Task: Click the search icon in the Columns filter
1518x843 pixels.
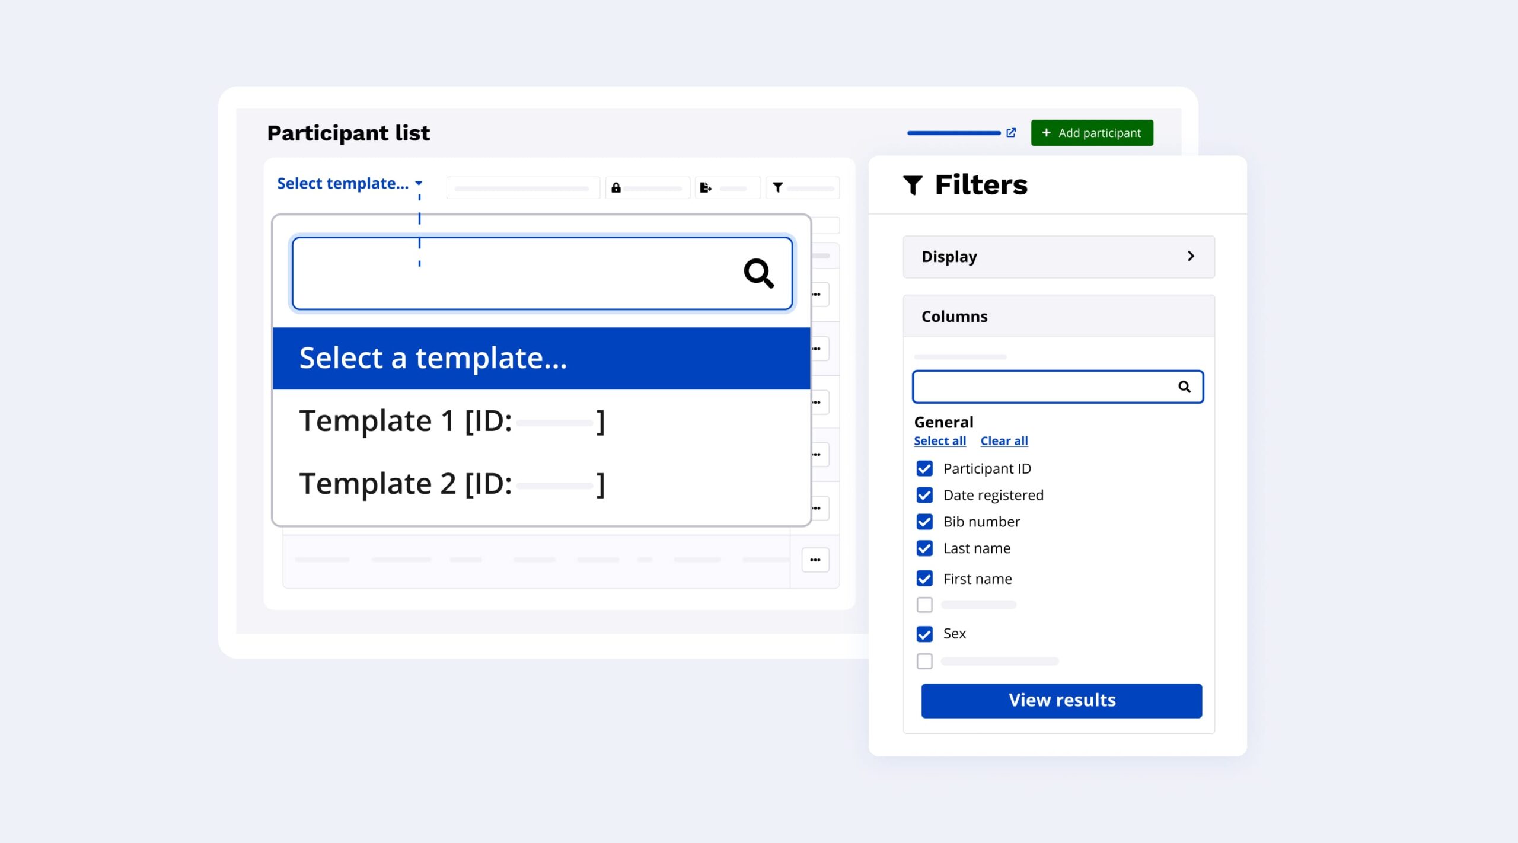Action: click(x=1184, y=387)
